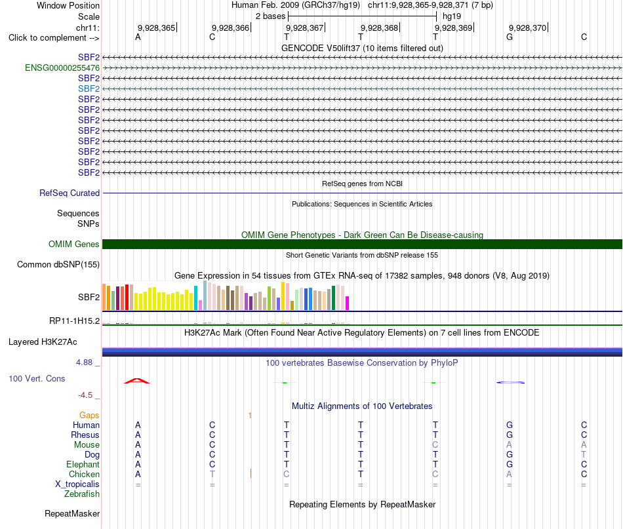
Task: Select the green ENSG00000255476 gene label
Action: (x=62, y=68)
